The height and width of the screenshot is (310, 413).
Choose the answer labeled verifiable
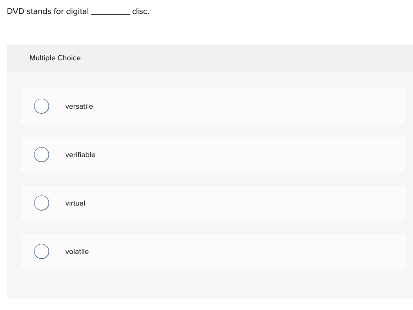80,155
